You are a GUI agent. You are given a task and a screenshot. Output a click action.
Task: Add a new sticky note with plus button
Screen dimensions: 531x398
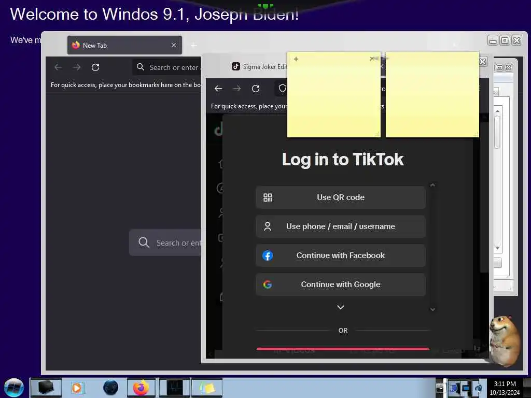[296, 59]
